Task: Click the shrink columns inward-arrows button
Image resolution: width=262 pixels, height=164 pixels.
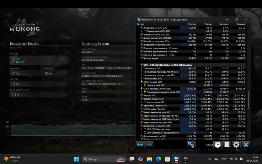Action: pyautogui.click(x=149, y=145)
